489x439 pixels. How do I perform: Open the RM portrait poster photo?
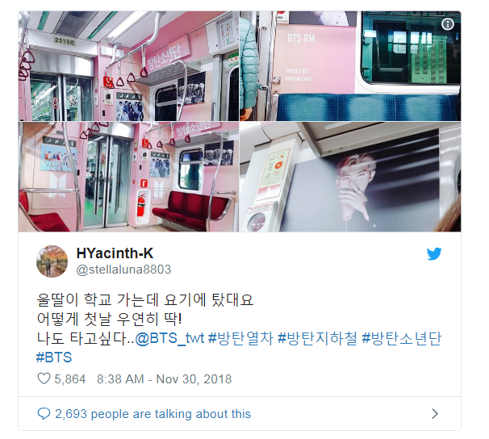(350, 177)
